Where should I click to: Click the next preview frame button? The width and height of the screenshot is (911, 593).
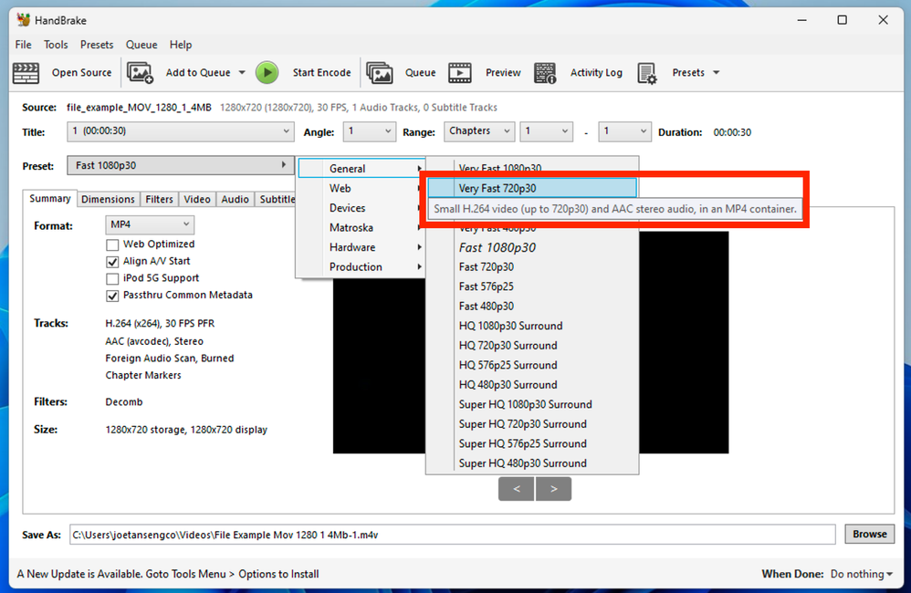point(554,489)
